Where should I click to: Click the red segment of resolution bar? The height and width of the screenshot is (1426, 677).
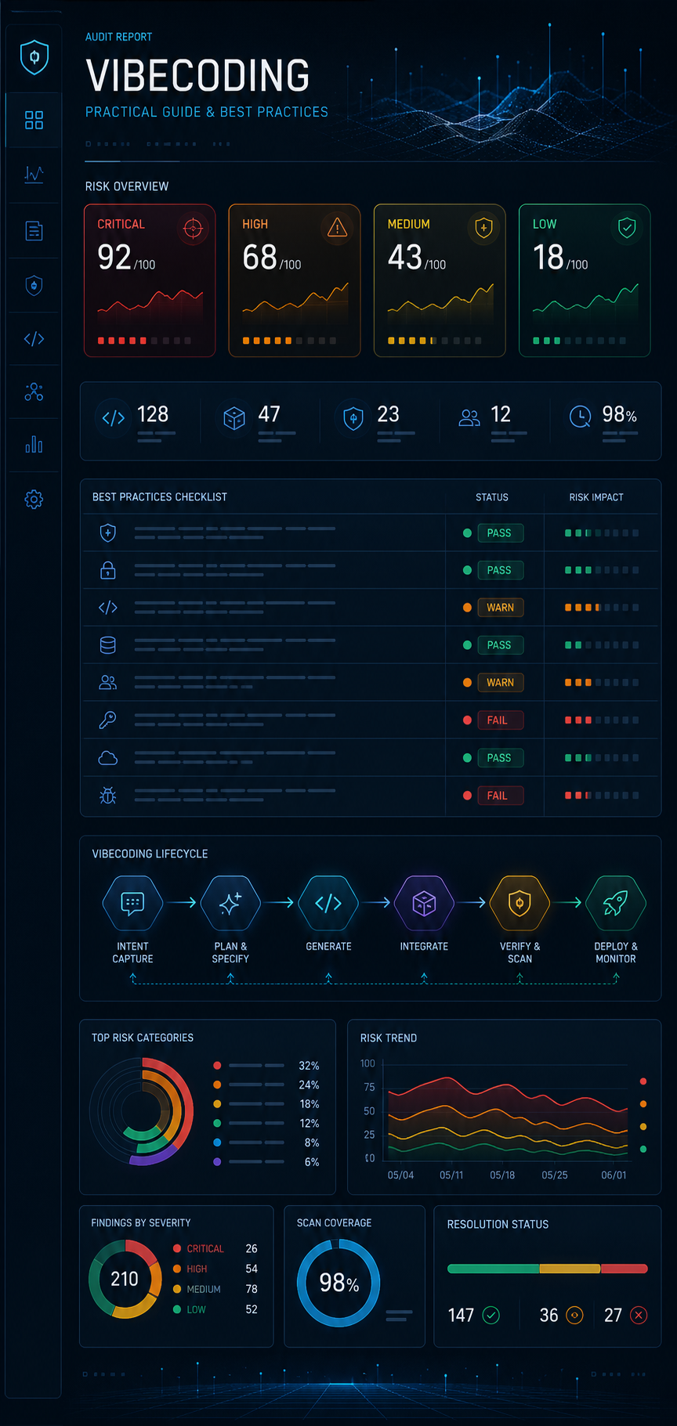point(625,1269)
